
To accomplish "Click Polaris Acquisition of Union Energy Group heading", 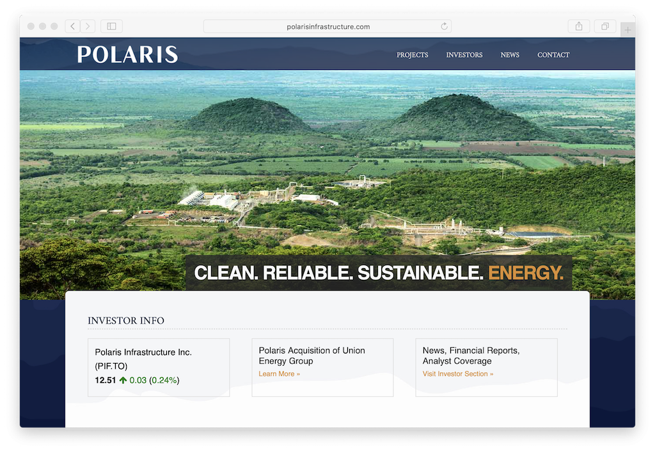I will (x=312, y=355).
